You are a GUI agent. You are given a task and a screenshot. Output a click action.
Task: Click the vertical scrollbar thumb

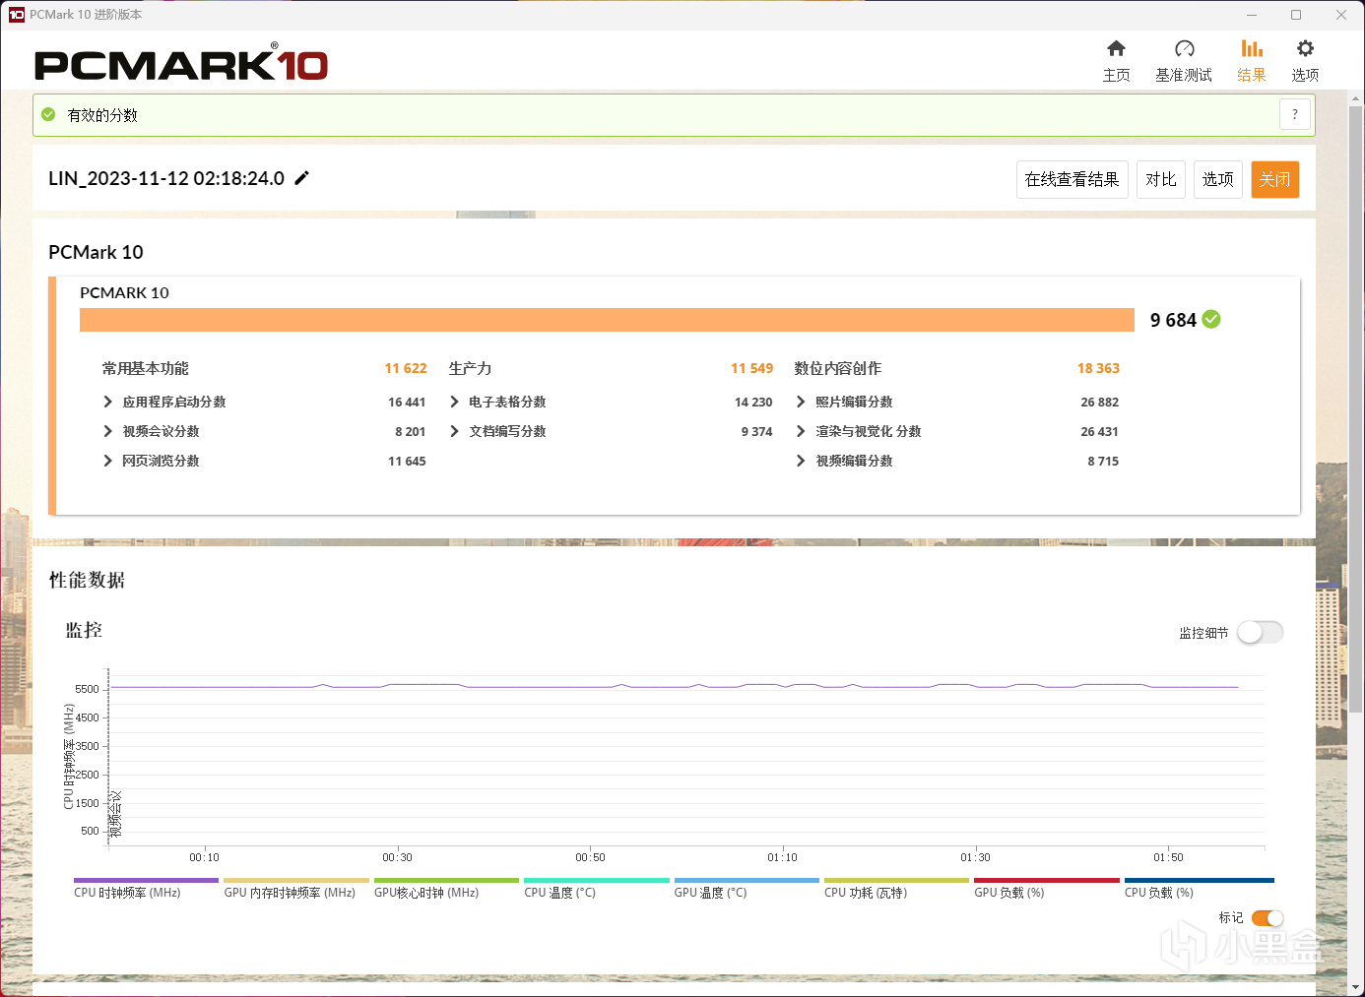[1356, 408]
